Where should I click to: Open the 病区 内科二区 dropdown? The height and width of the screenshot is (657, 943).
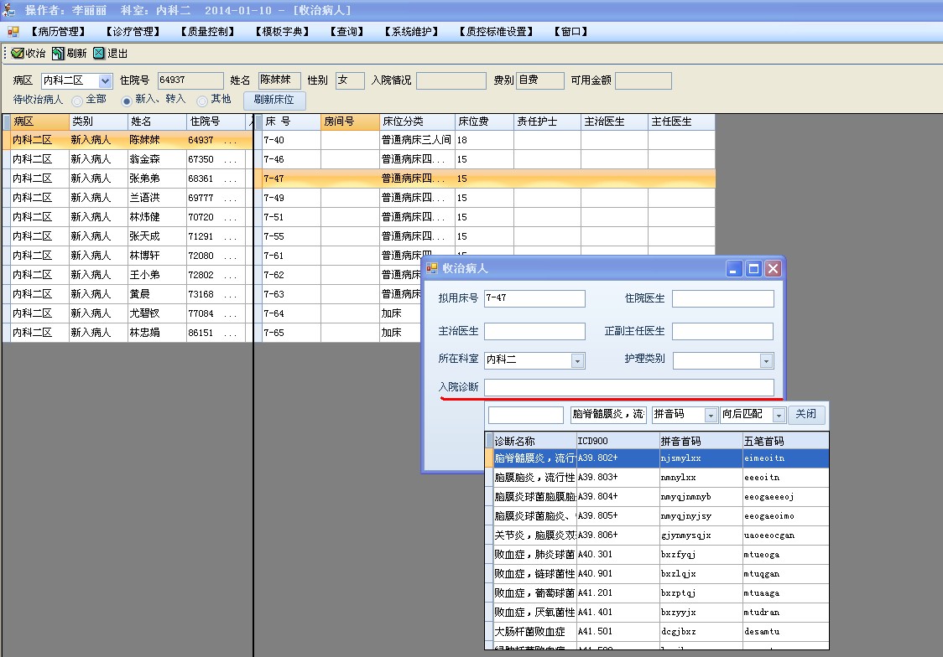(x=105, y=80)
